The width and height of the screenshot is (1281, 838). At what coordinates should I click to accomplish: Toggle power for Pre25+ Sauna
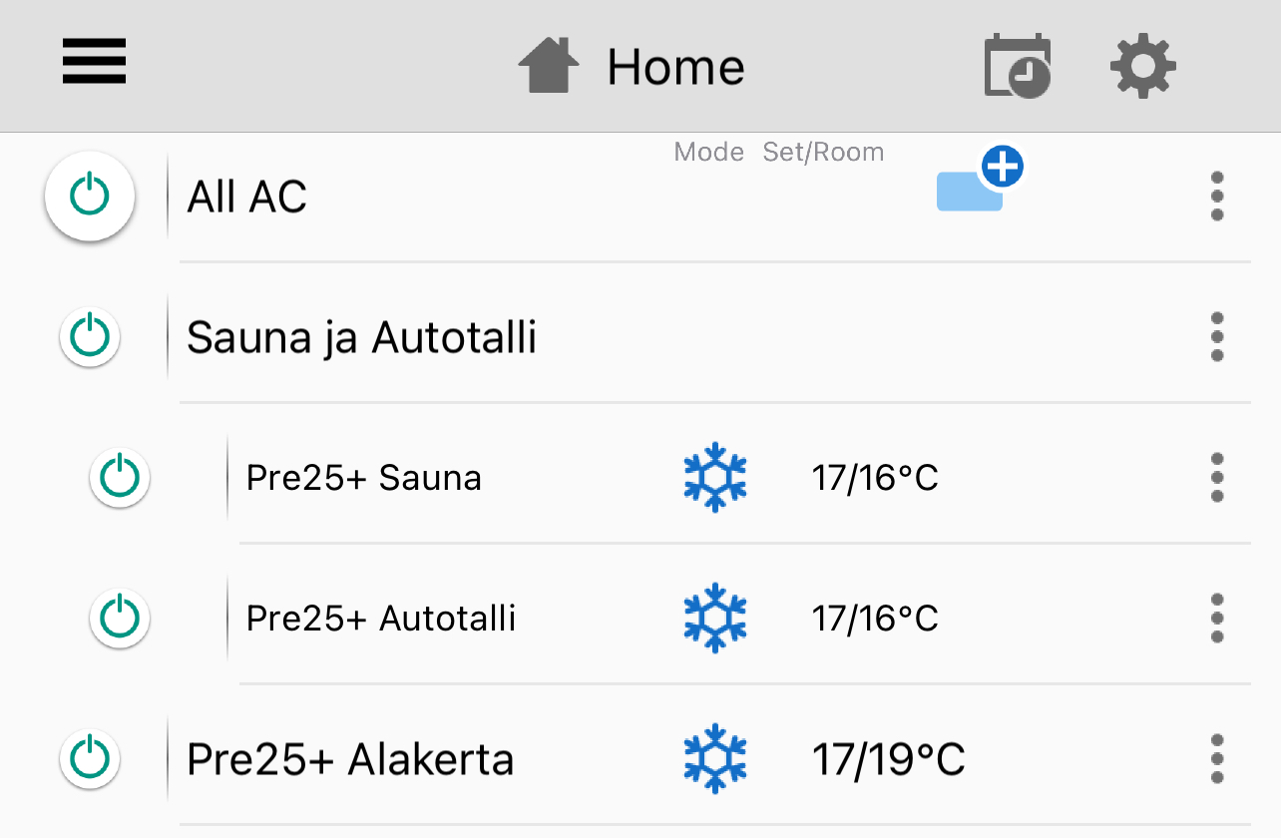point(120,478)
